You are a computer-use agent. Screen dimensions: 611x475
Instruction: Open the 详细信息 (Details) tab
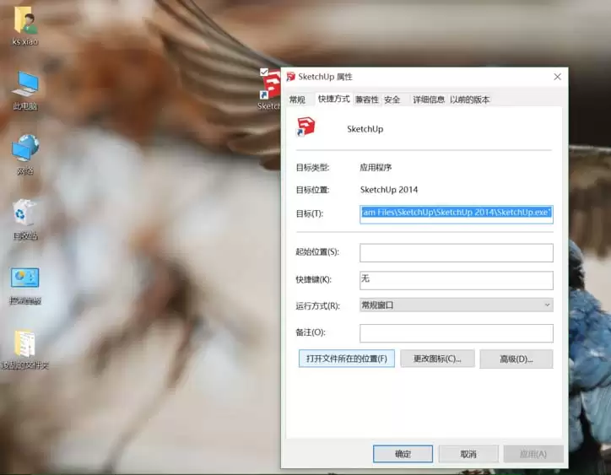point(429,100)
